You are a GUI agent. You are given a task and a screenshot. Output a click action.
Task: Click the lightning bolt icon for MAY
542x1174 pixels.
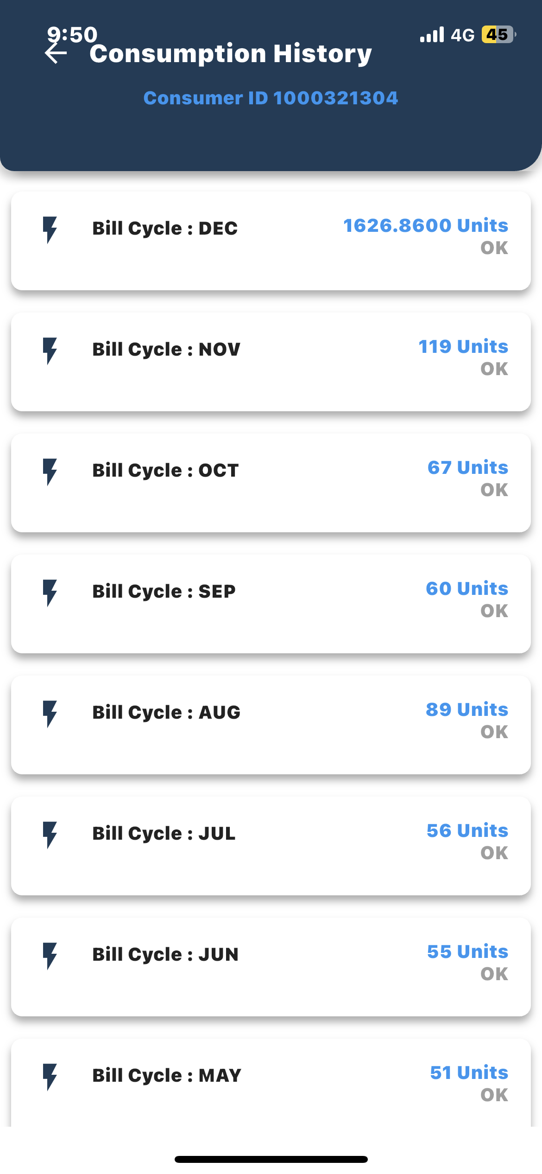[x=50, y=1077]
